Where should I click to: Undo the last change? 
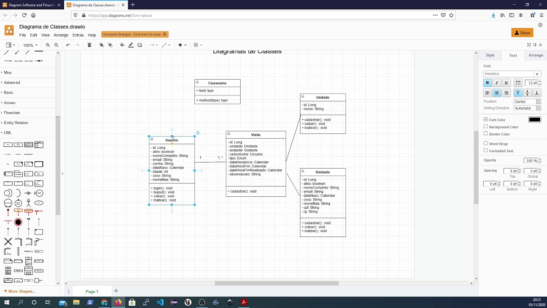(68, 45)
